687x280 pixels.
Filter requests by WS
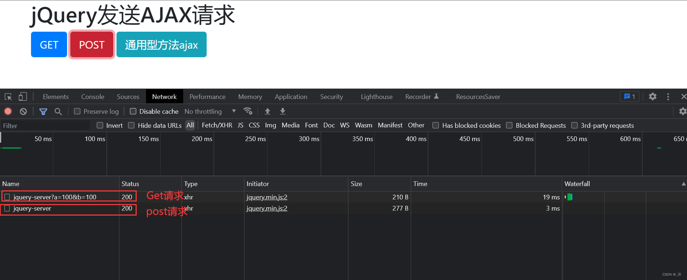[x=345, y=125]
